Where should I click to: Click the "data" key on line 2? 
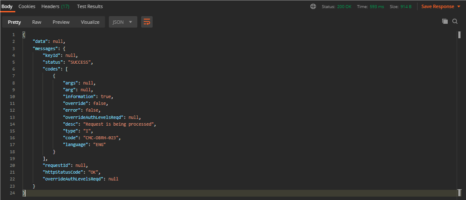(41, 42)
